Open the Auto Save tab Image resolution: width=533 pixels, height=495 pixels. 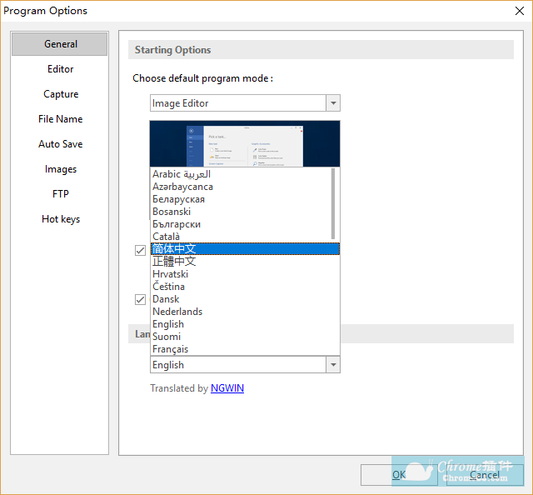(x=60, y=144)
